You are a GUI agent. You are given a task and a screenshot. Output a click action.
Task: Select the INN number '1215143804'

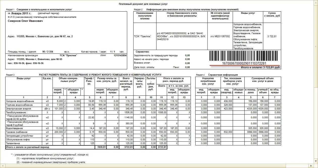(x=120, y=55)
